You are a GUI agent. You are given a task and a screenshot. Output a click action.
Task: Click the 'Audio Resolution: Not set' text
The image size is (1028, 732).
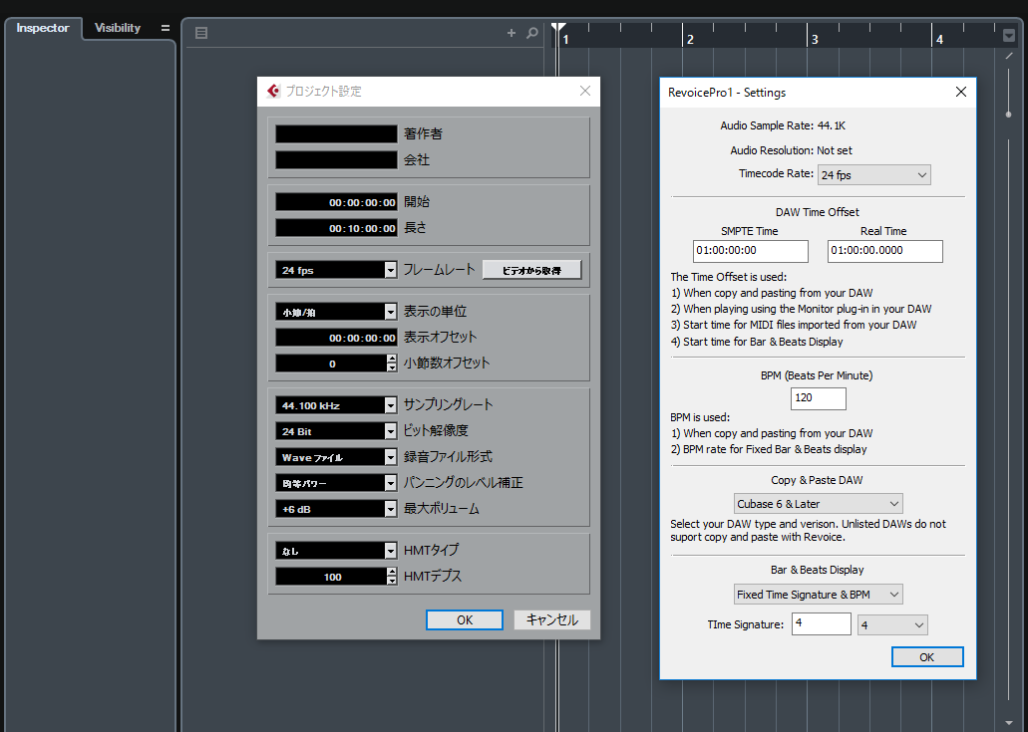click(792, 150)
